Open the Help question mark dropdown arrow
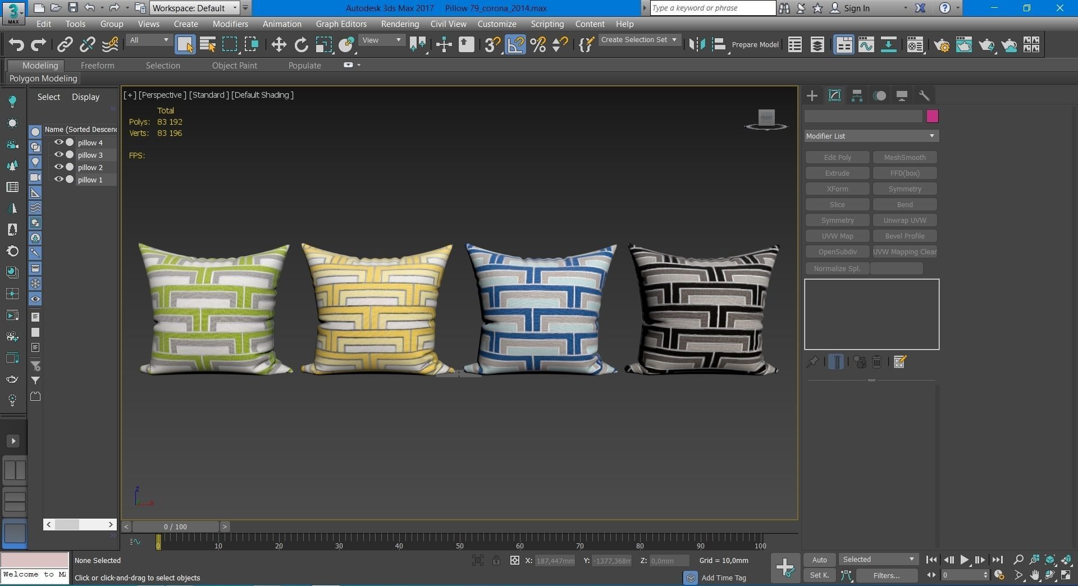Viewport: 1078px width, 586px height. click(x=957, y=8)
